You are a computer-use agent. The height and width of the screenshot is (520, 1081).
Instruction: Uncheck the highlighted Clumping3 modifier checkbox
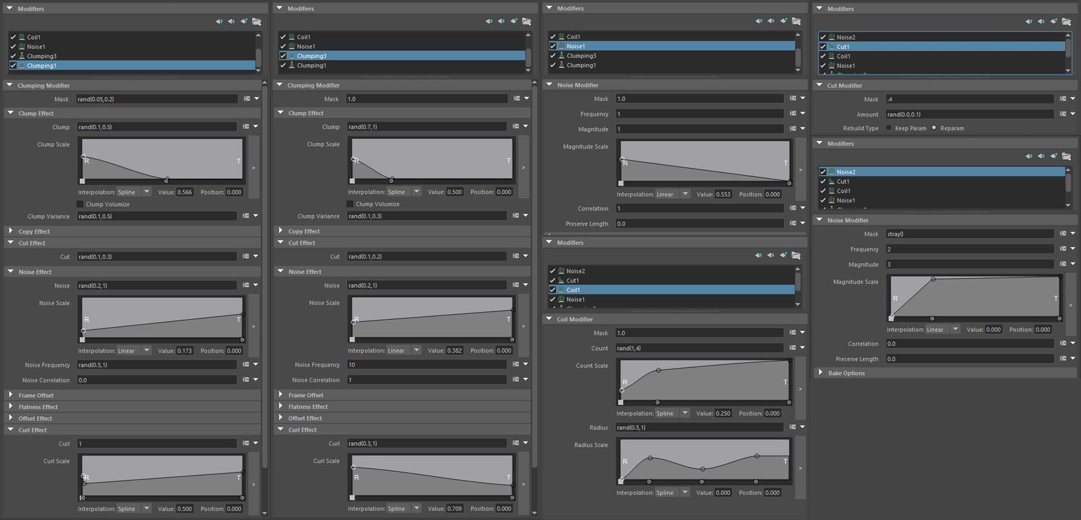pos(283,56)
